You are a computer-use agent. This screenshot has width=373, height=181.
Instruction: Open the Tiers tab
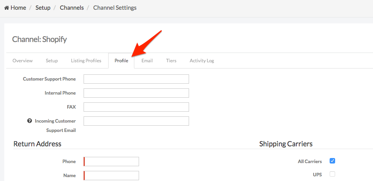[x=171, y=61]
